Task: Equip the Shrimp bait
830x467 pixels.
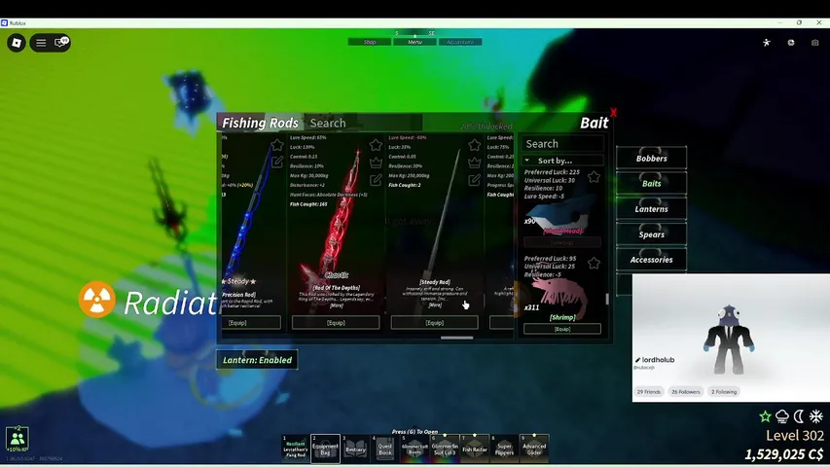Action: click(x=562, y=329)
